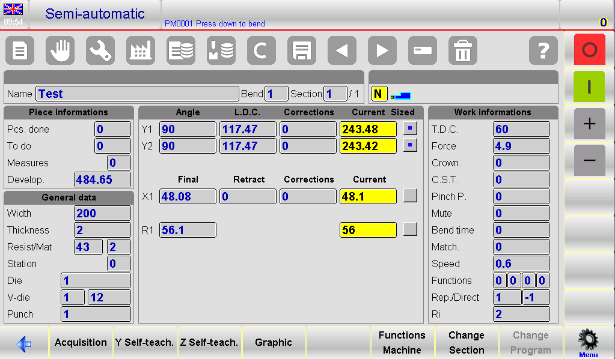Open the Graphic view

[274, 343]
